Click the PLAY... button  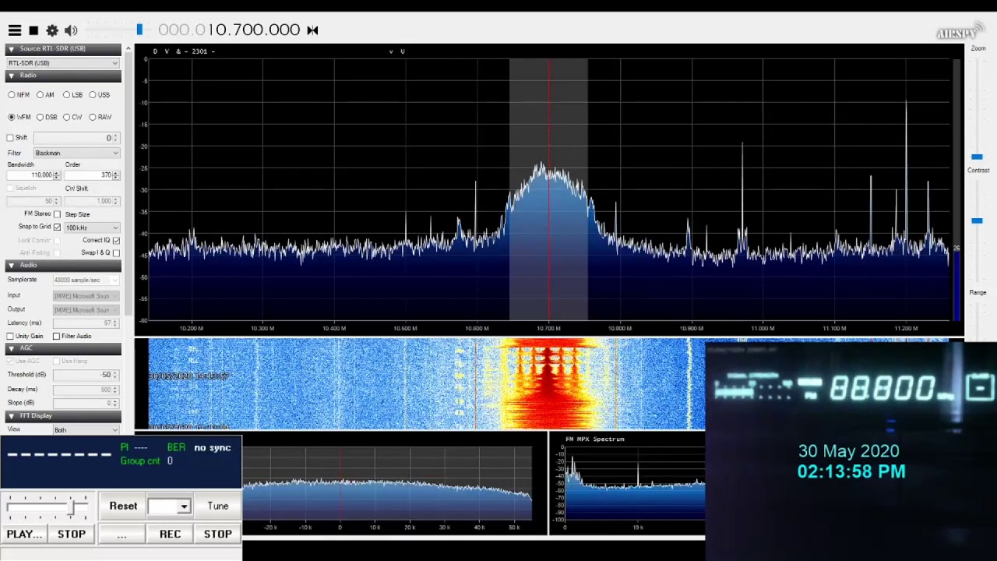pyautogui.click(x=24, y=534)
